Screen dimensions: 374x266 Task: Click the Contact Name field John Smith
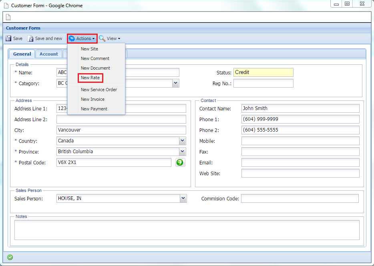300,108
